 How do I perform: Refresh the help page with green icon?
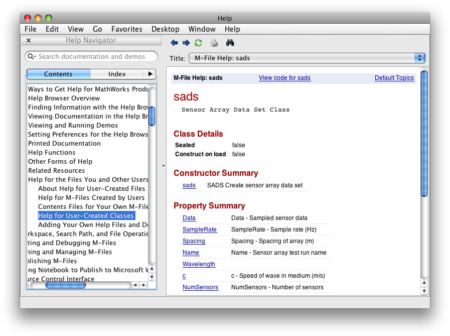pyautogui.click(x=199, y=43)
